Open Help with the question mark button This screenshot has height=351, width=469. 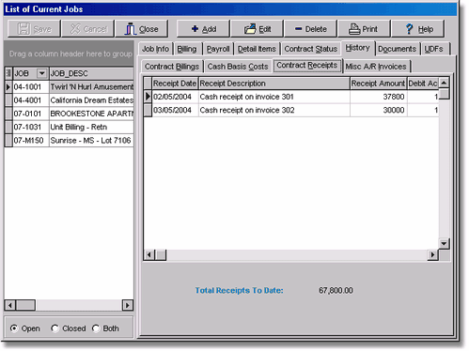point(418,29)
